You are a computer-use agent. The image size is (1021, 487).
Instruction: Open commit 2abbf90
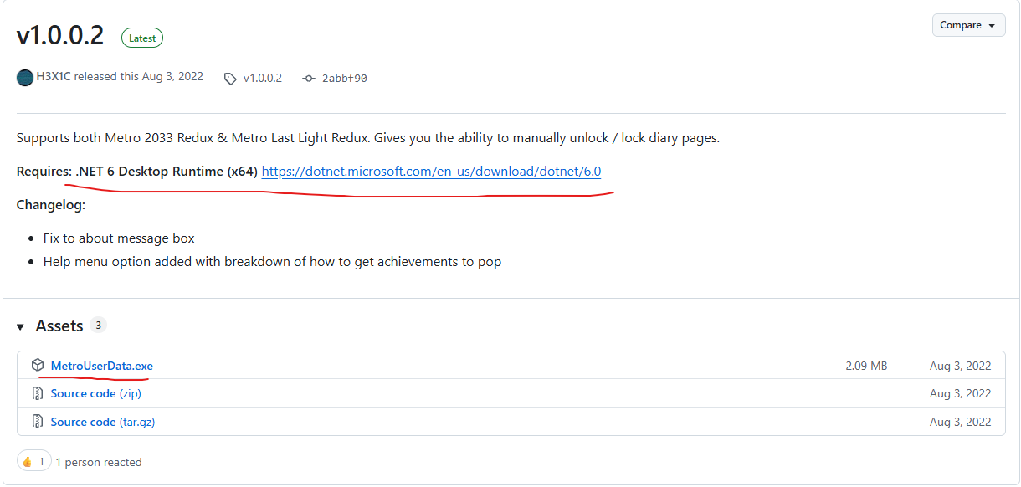coord(344,79)
